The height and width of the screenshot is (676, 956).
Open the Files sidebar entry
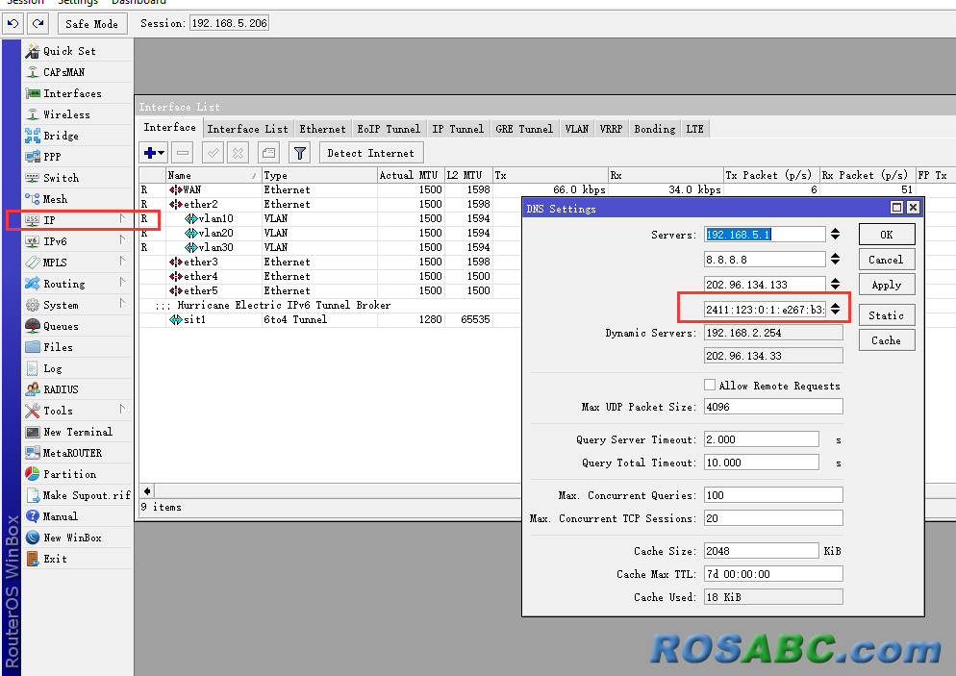coord(78,347)
